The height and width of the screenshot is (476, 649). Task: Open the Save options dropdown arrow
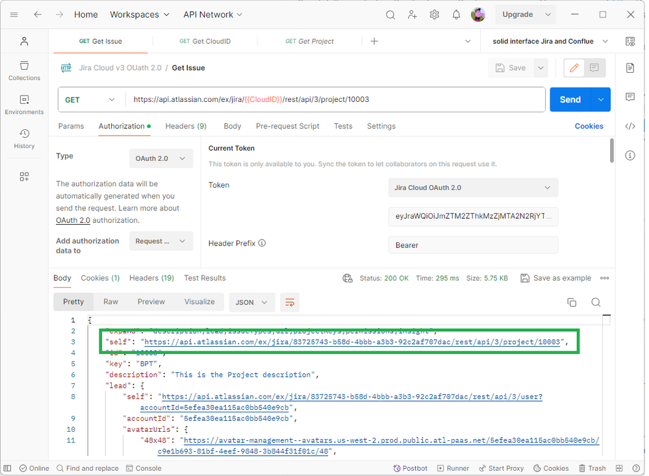pyautogui.click(x=541, y=68)
